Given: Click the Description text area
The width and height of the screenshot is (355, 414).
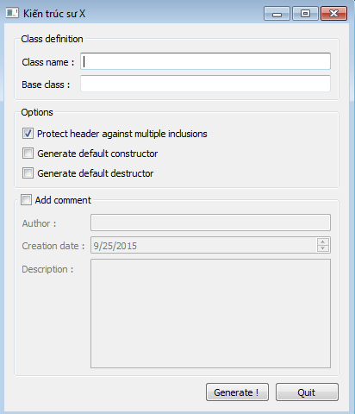Looking at the screenshot, I should point(210,313).
